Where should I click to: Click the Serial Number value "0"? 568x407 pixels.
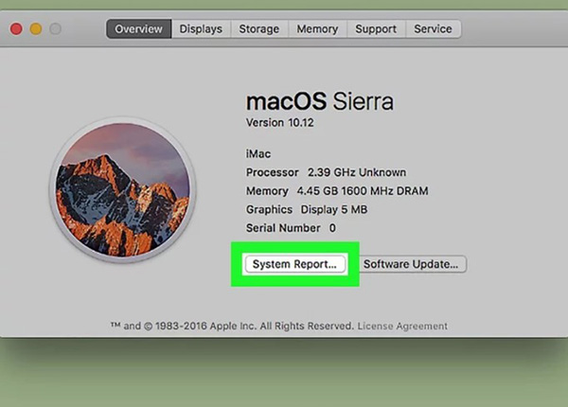332,228
